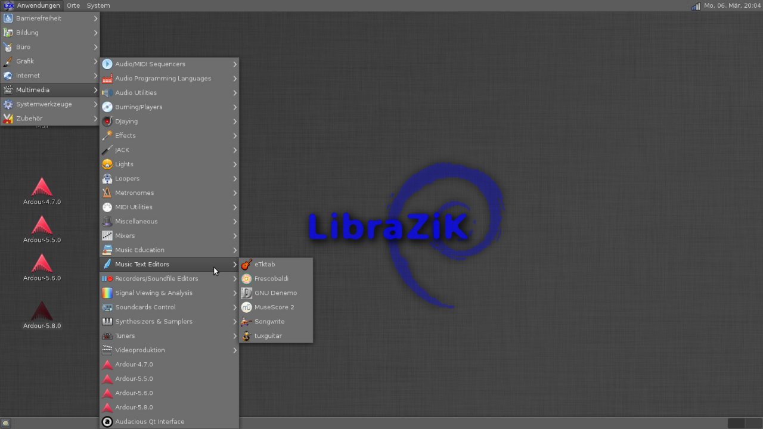Open the Zubehör category

pos(50,119)
